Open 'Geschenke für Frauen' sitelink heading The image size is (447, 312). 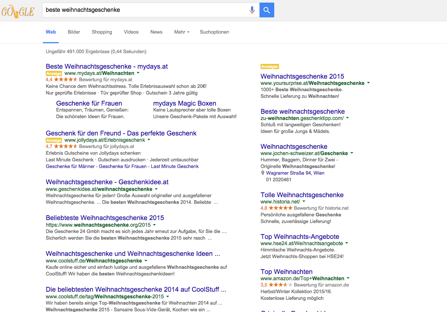[89, 103]
